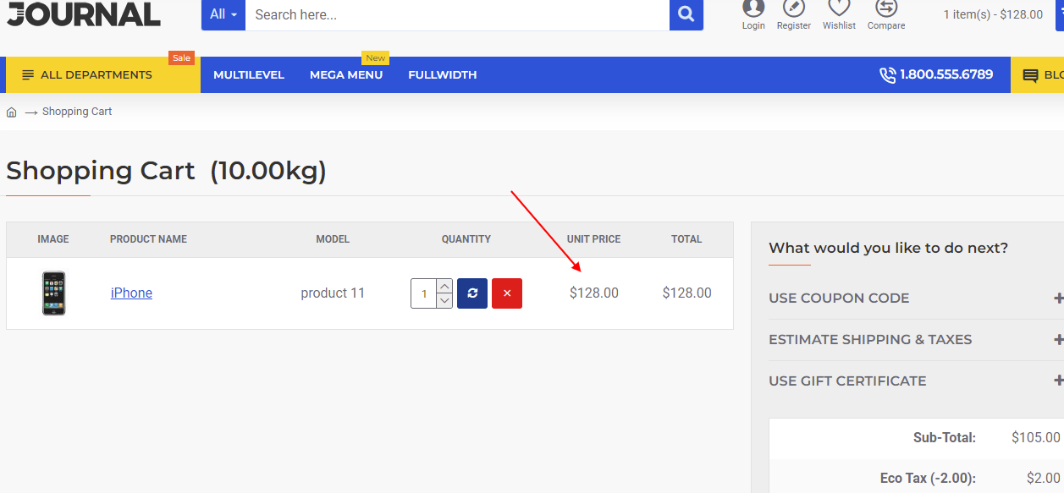
Task: Open the cart summary 1 item(s) - $128.00
Action: [993, 14]
